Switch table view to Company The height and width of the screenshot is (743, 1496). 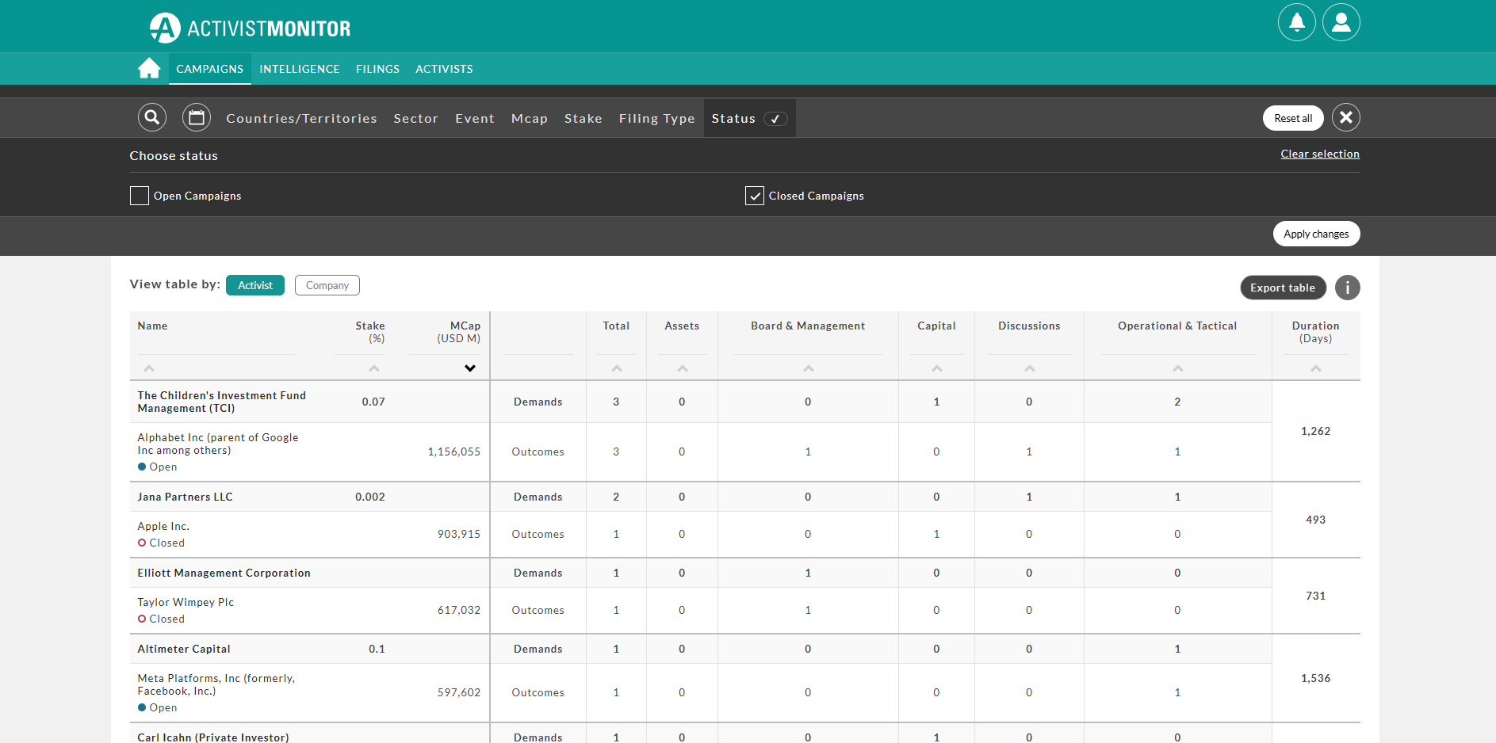tap(327, 285)
